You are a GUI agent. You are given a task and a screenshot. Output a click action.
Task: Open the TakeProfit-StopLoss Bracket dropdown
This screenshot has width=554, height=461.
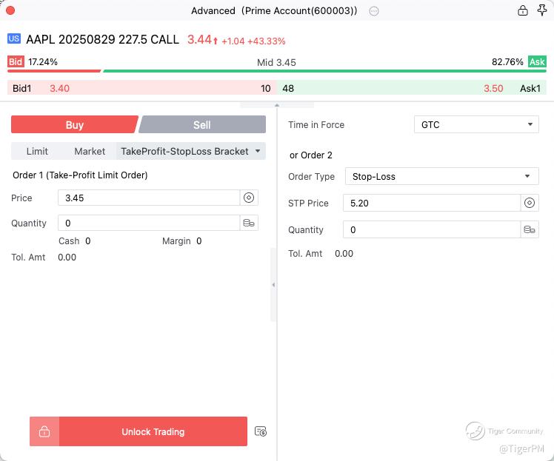coord(191,152)
